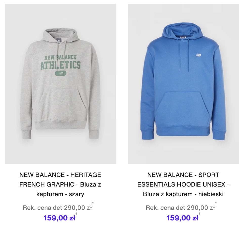
Task: Click the gray hoodie's 159,00 zł price
Action: click(59, 218)
